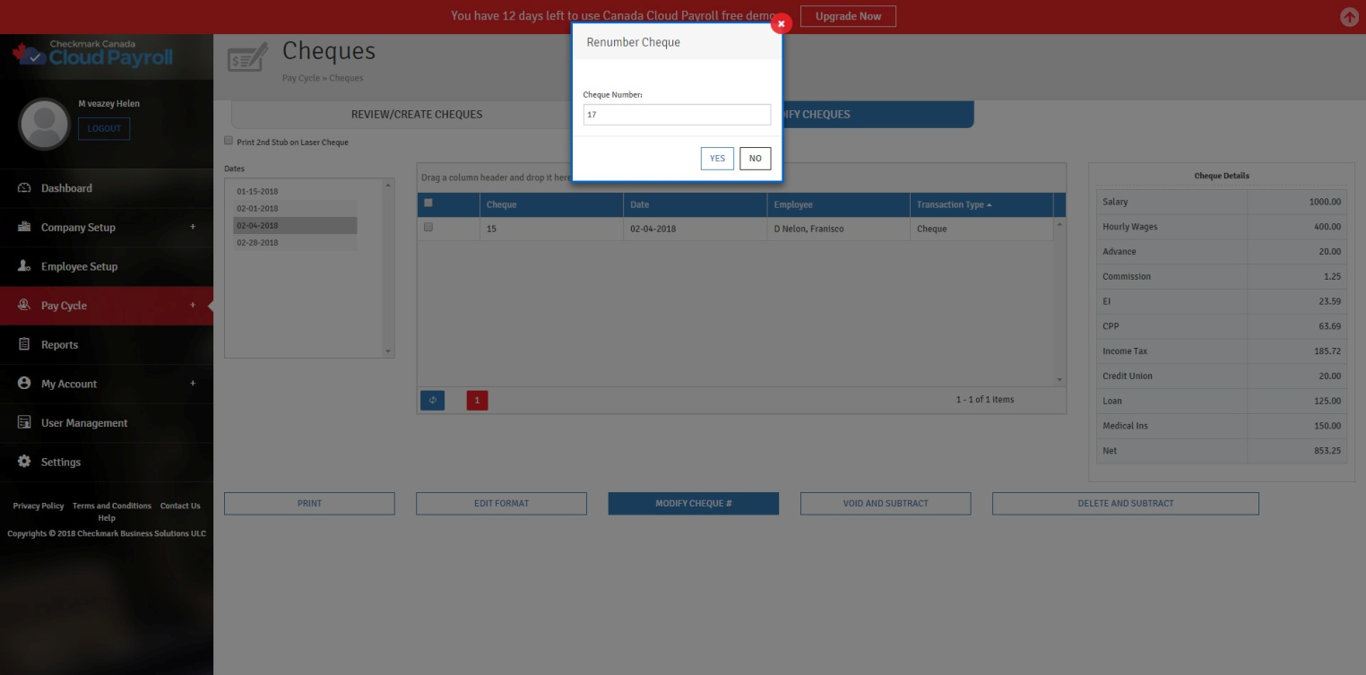Expand the My Account submenu plus
This screenshot has width=1366, height=675.
(x=193, y=384)
